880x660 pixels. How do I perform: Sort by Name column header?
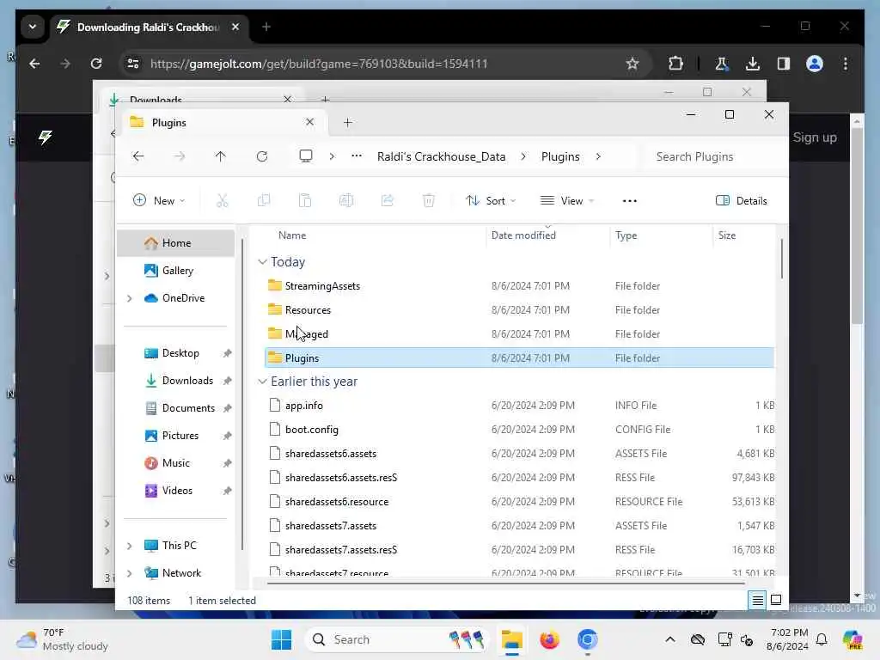pos(292,235)
